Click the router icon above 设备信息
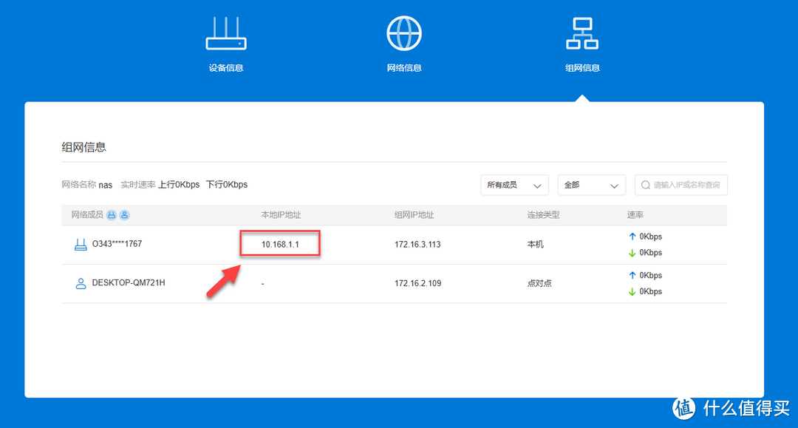Viewport: 798px width, 428px height. point(225,33)
